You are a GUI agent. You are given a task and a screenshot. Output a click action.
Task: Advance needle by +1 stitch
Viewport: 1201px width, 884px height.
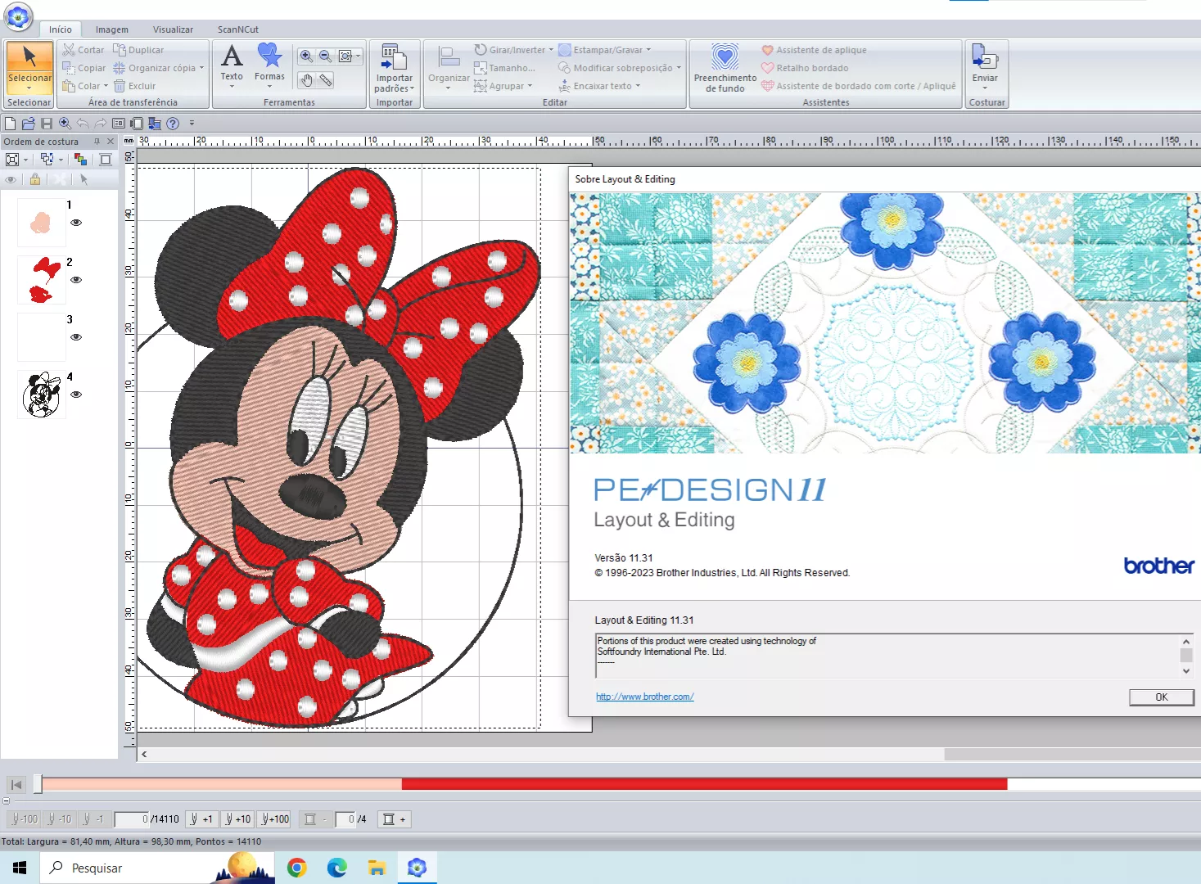[201, 819]
